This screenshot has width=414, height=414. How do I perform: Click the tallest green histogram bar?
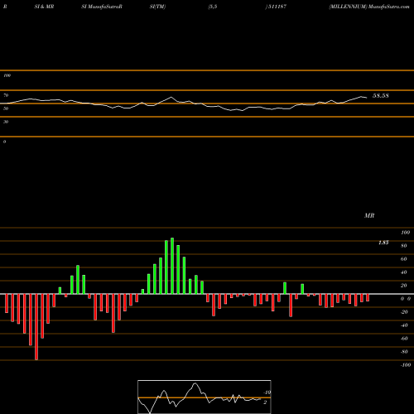172,266
